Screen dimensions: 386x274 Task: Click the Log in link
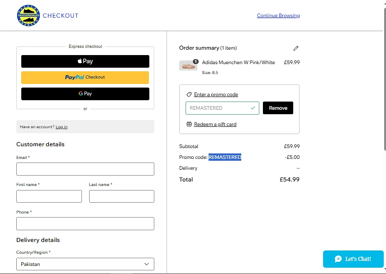point(62,127)
